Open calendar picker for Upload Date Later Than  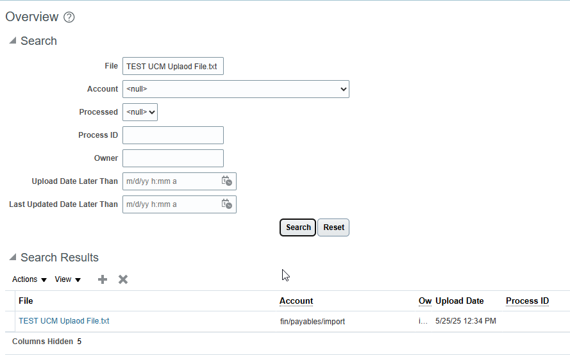tap(227, 181)
